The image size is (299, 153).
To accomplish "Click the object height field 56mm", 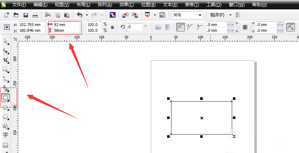I will coord(67,30).
